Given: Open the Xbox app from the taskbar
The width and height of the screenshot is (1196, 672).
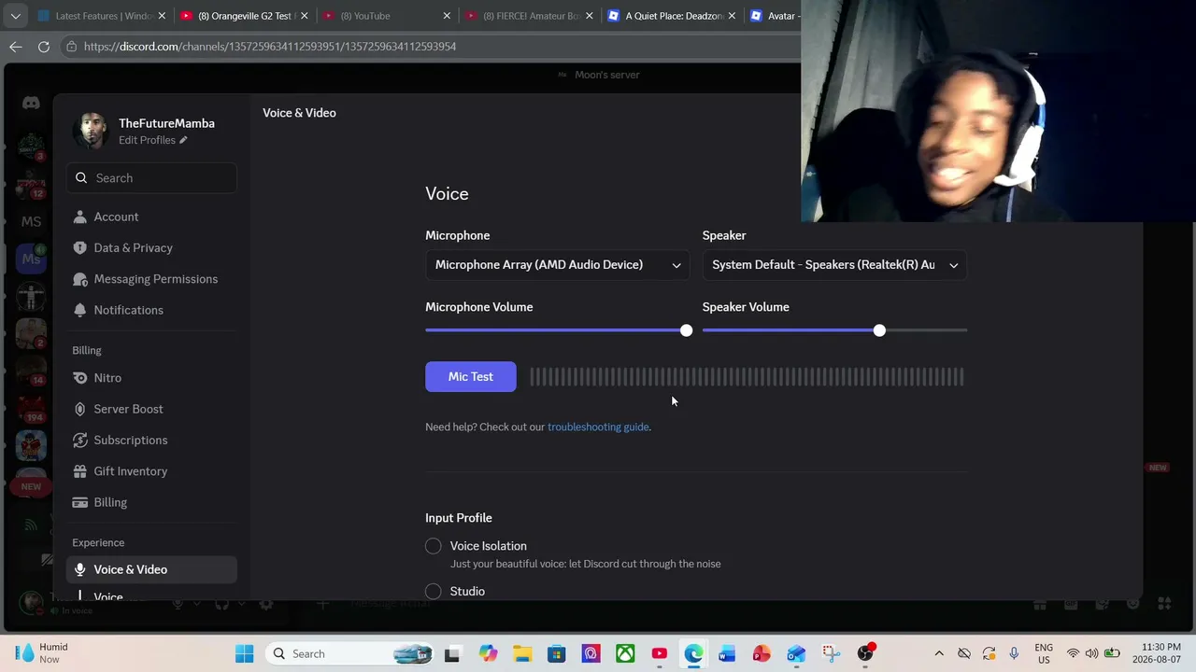Looking at the screenshot, I should 625,654.
